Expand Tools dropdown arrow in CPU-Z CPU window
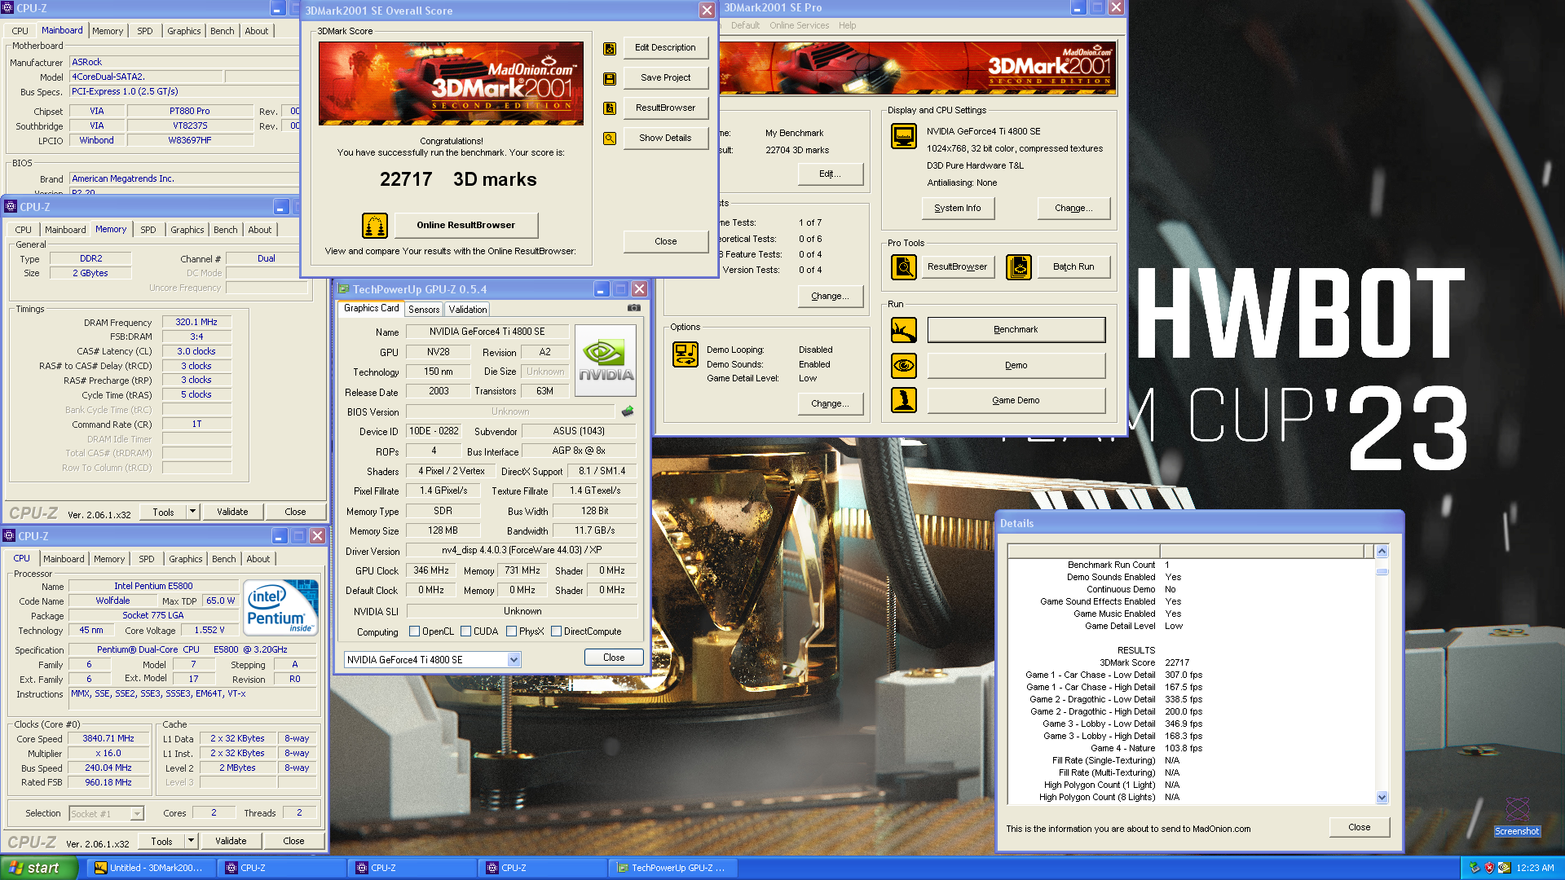 (x=192, y=841)
